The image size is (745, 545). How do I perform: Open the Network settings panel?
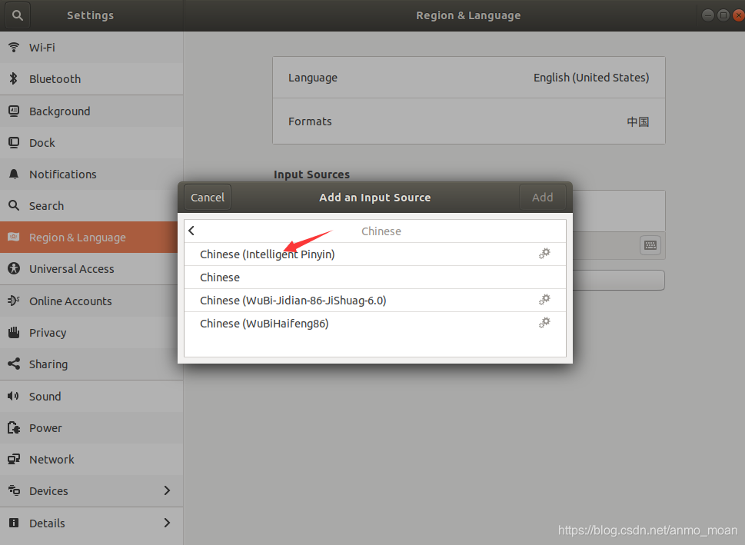click(91, 460)
